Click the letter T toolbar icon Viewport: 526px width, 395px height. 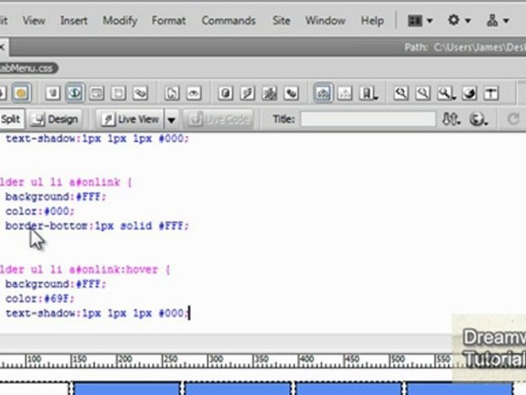point(491,93)
